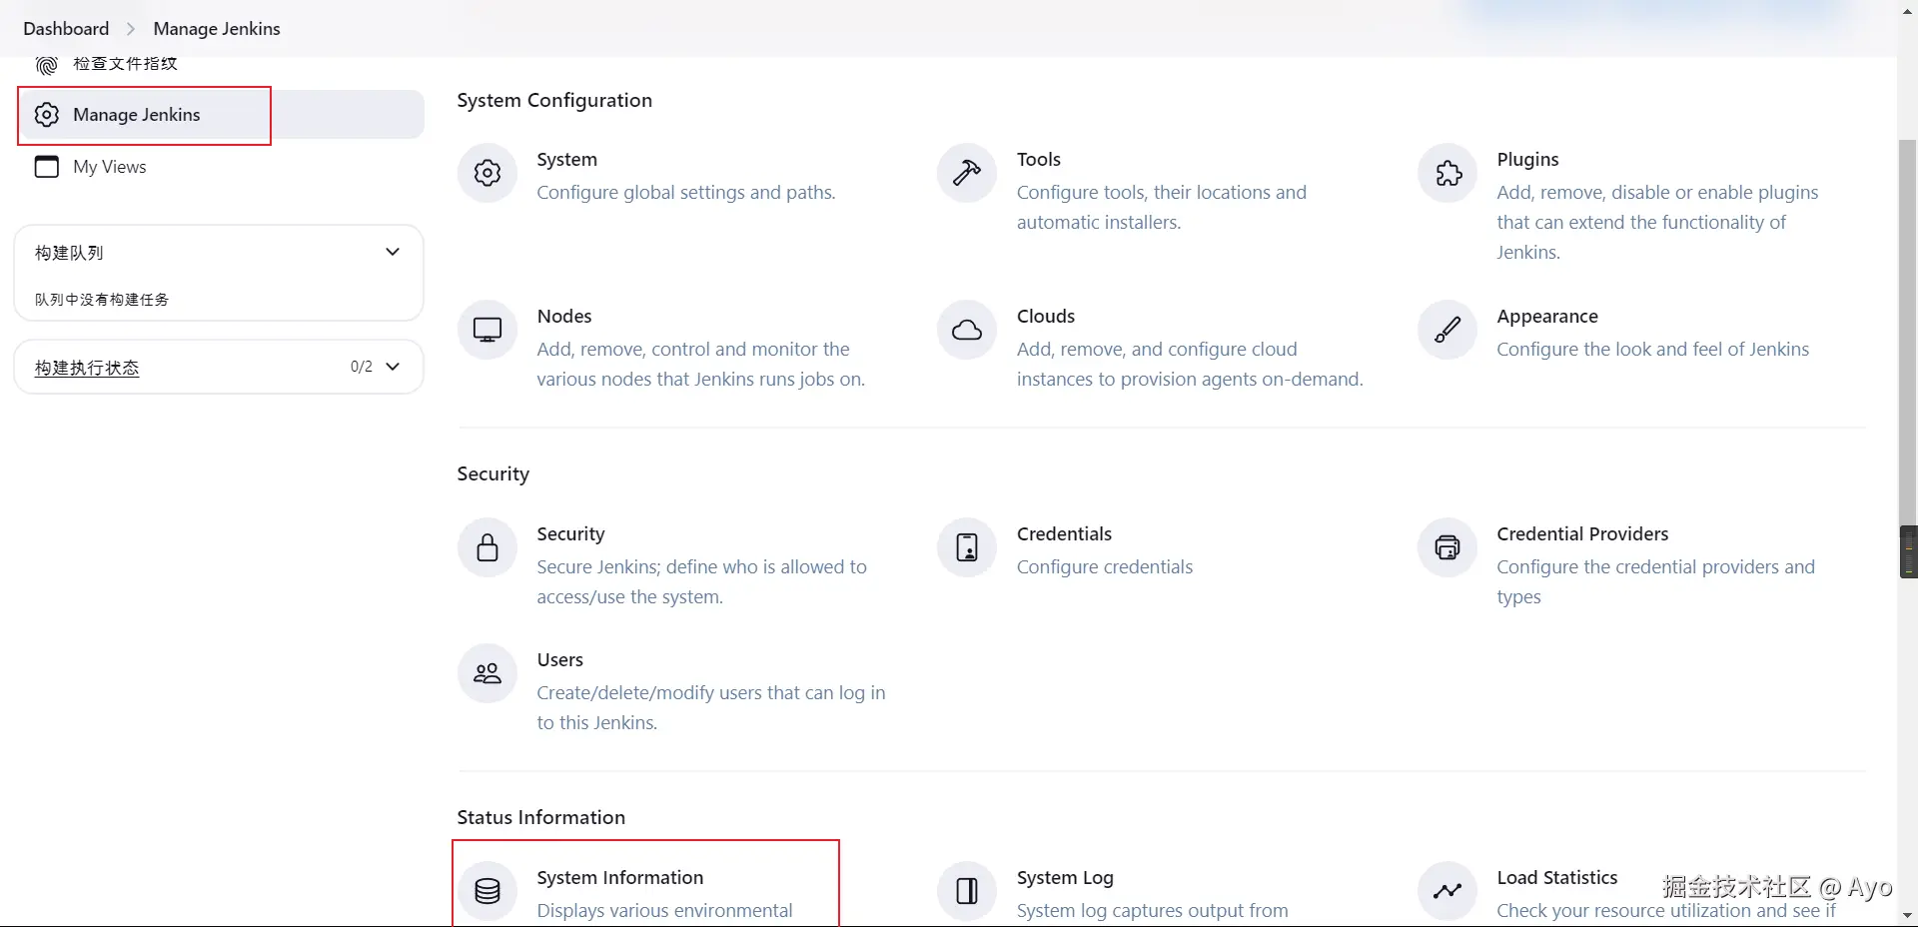
Task: Open the Tools title link
Action: pyautogui.click(x=1038, y=160)
